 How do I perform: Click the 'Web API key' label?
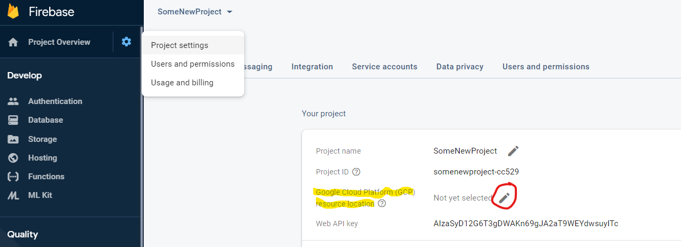337,224
